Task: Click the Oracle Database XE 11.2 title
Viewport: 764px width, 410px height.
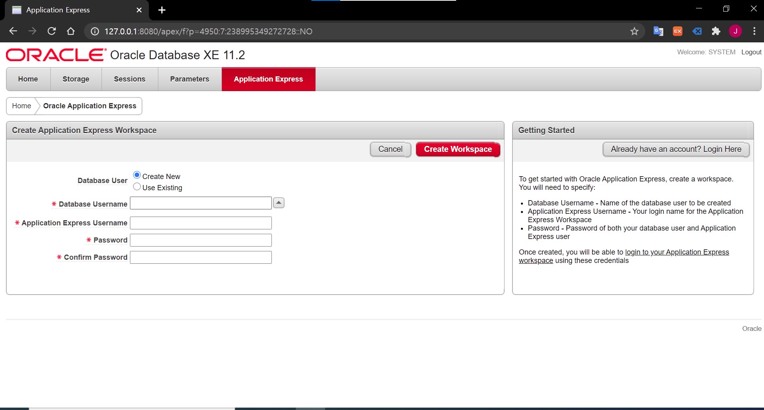Action: pyautogui.click(x=178, y=55)
